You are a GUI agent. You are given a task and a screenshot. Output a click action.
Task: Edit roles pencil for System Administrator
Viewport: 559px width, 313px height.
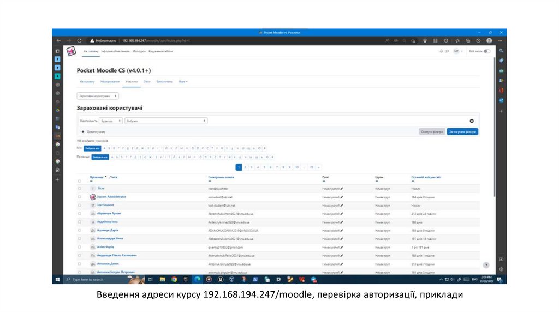342,197
